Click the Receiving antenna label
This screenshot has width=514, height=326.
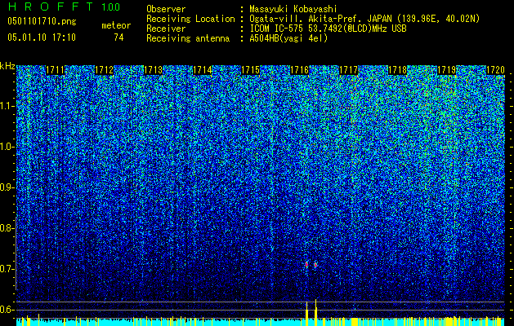coord(188,38)
